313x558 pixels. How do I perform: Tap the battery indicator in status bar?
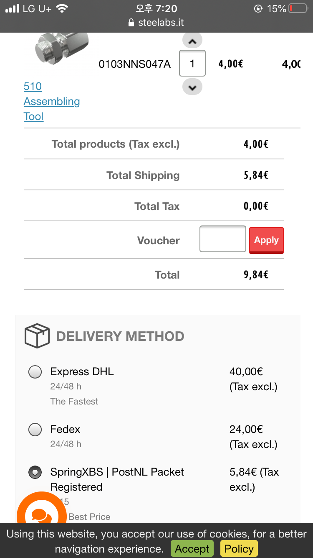(x=298, y=8)
